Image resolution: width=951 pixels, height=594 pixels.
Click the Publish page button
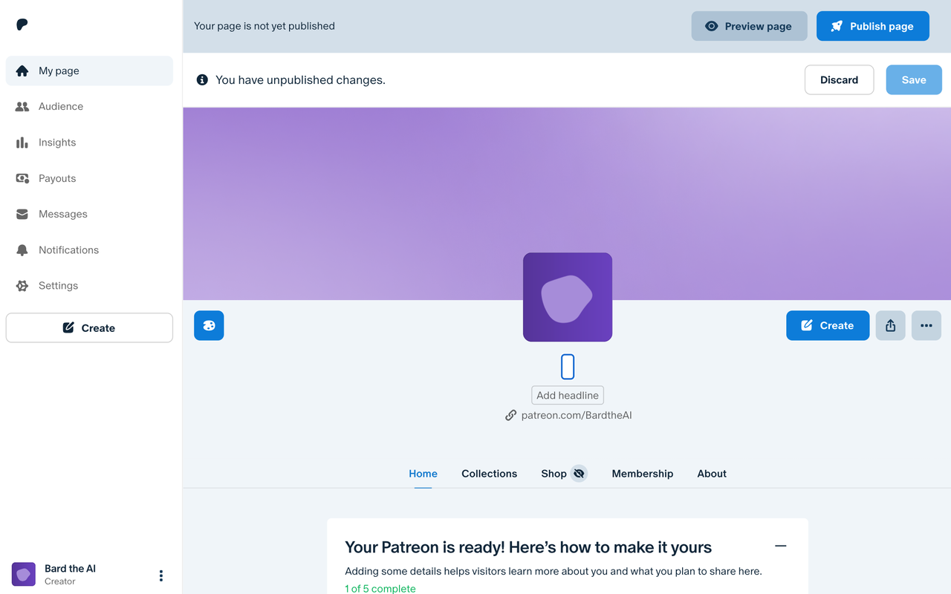click(x=872, y=26)
